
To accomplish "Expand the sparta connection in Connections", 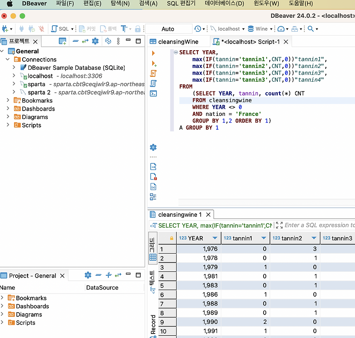I will point(14,84).
